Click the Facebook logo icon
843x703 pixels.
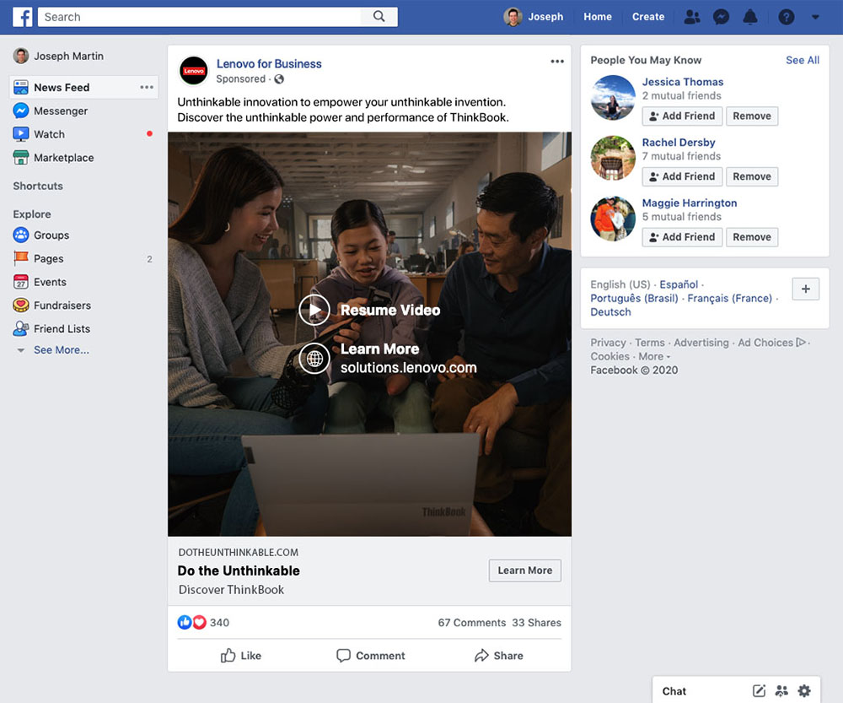click(23, 17)
